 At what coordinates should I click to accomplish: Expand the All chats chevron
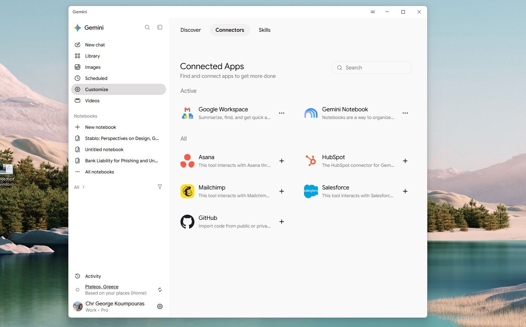point(83,187)
